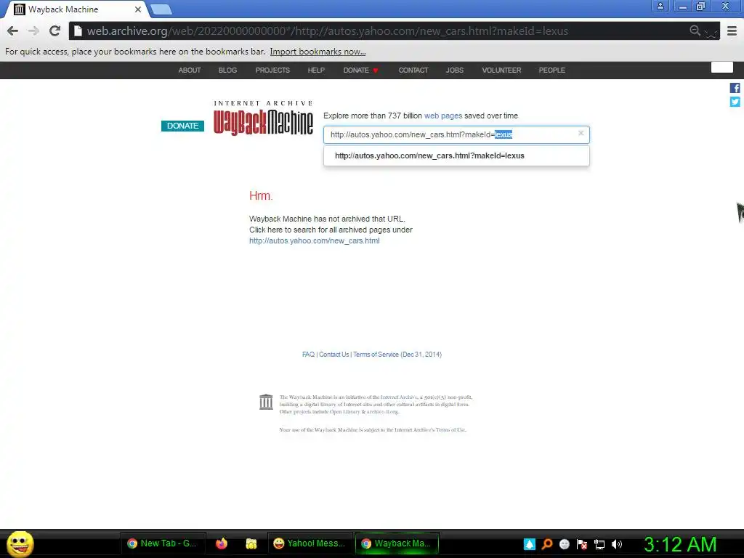
Task: Clear the Wayback search box with X
Action: 581,134
